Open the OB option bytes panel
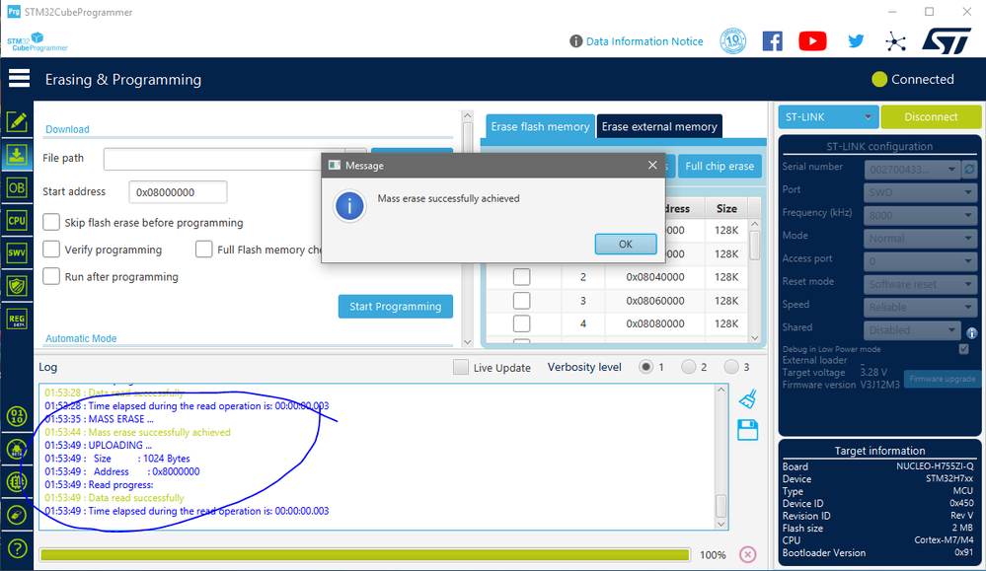This screenshot has width=986, height=571. 17,187
